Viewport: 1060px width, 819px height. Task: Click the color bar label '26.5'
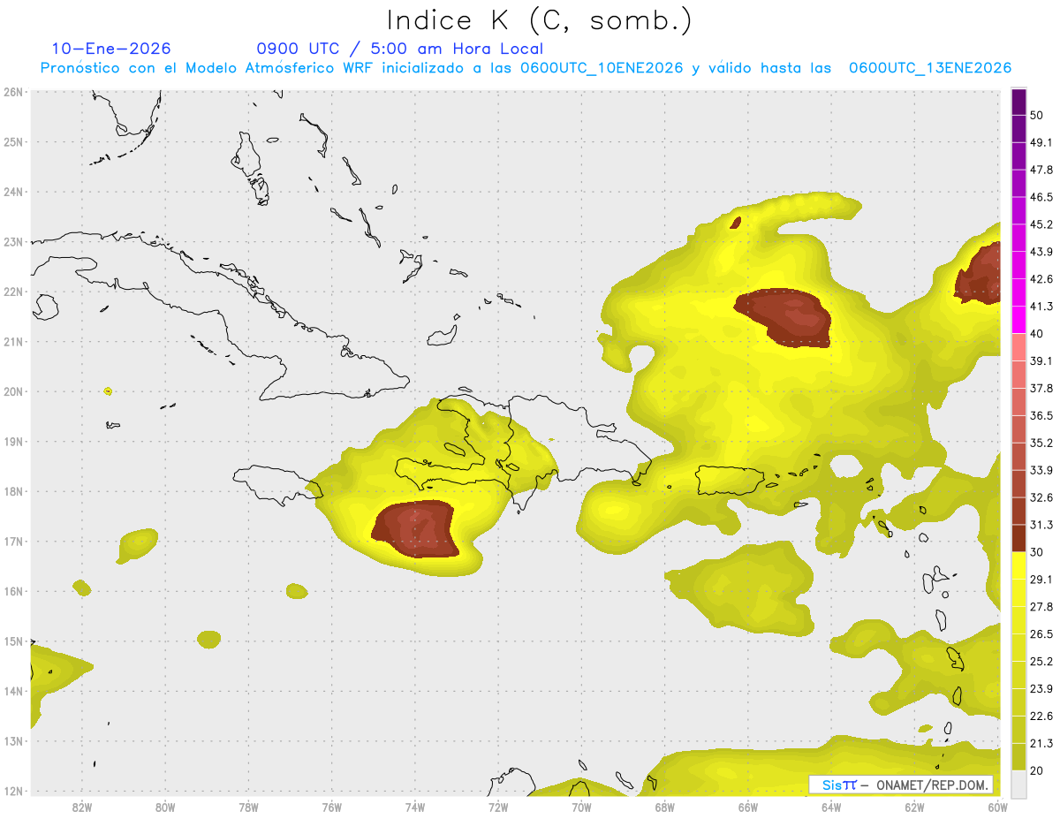click(1041, 634)
